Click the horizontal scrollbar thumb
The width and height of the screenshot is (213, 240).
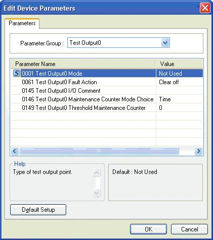99,151
